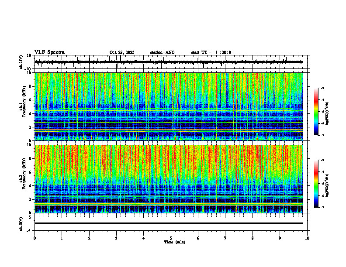Click the '10' kHz tick on ch.2 spectrogram
The height and width of the screenshot is (267, 346).
point(29,145)
